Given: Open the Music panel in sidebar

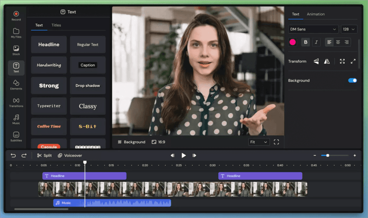Looking at the screenshot, I should (x=16, y=119).
